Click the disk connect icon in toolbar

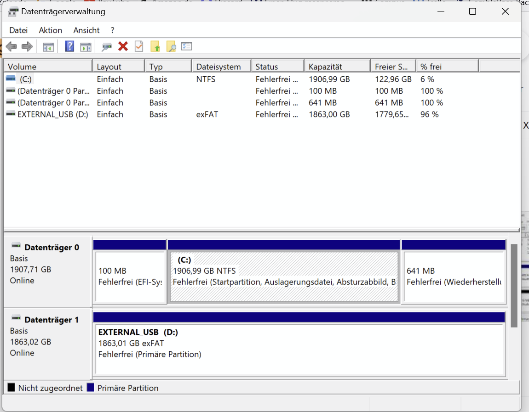point(107,47)
